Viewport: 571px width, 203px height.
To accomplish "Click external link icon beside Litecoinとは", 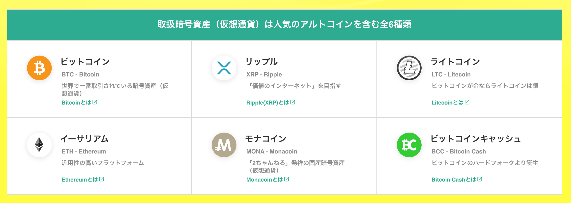I will (x=467, y=102).
